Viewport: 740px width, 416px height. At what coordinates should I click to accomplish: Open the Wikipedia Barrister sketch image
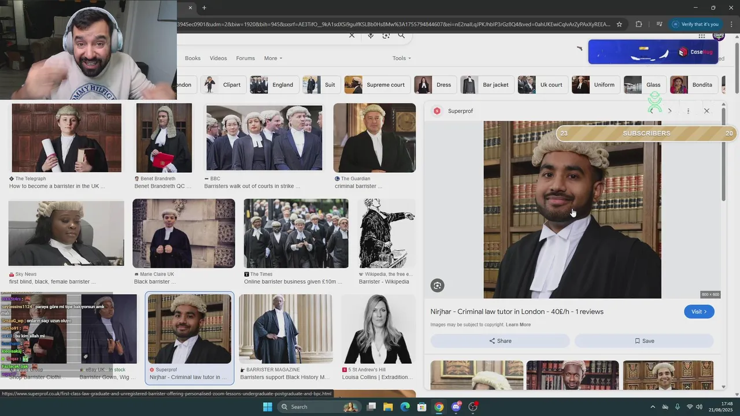387,233
